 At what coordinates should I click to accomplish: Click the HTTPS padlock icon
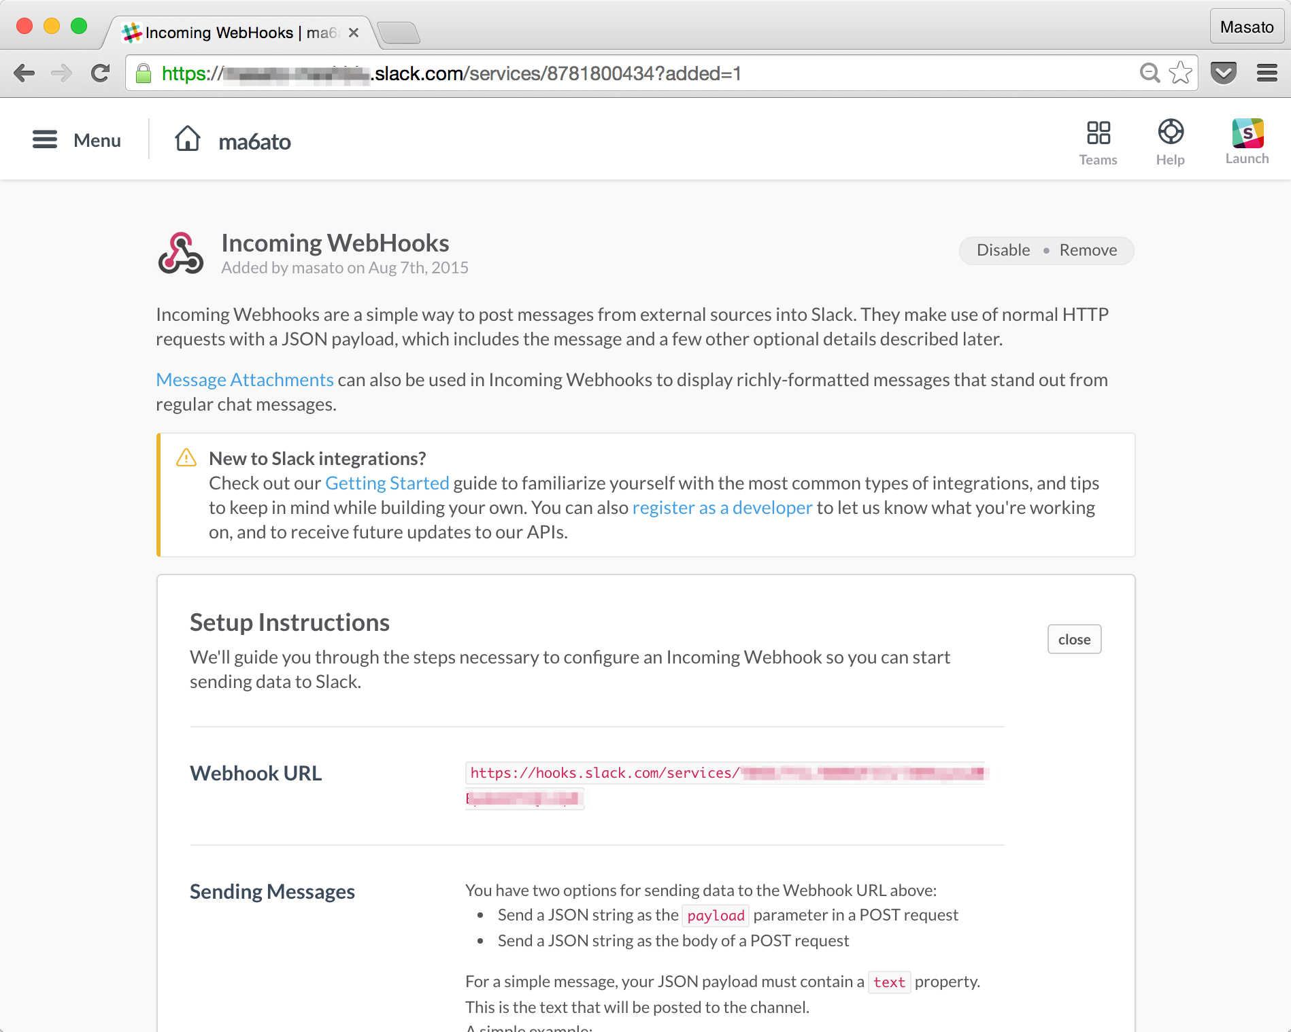pos(144,73)
